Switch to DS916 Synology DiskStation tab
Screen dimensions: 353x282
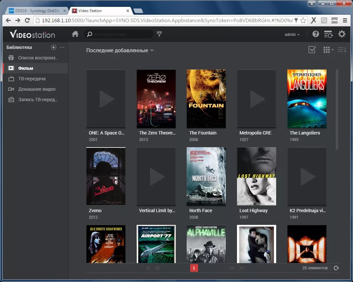37,10
